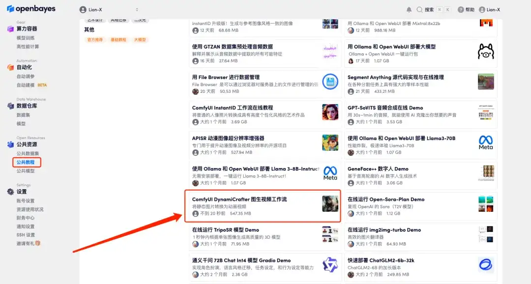Image resolution: width=531 pixels, height=284 pixels.
Task: Click the 公共资源 sidebar icon
Action: 10,144
